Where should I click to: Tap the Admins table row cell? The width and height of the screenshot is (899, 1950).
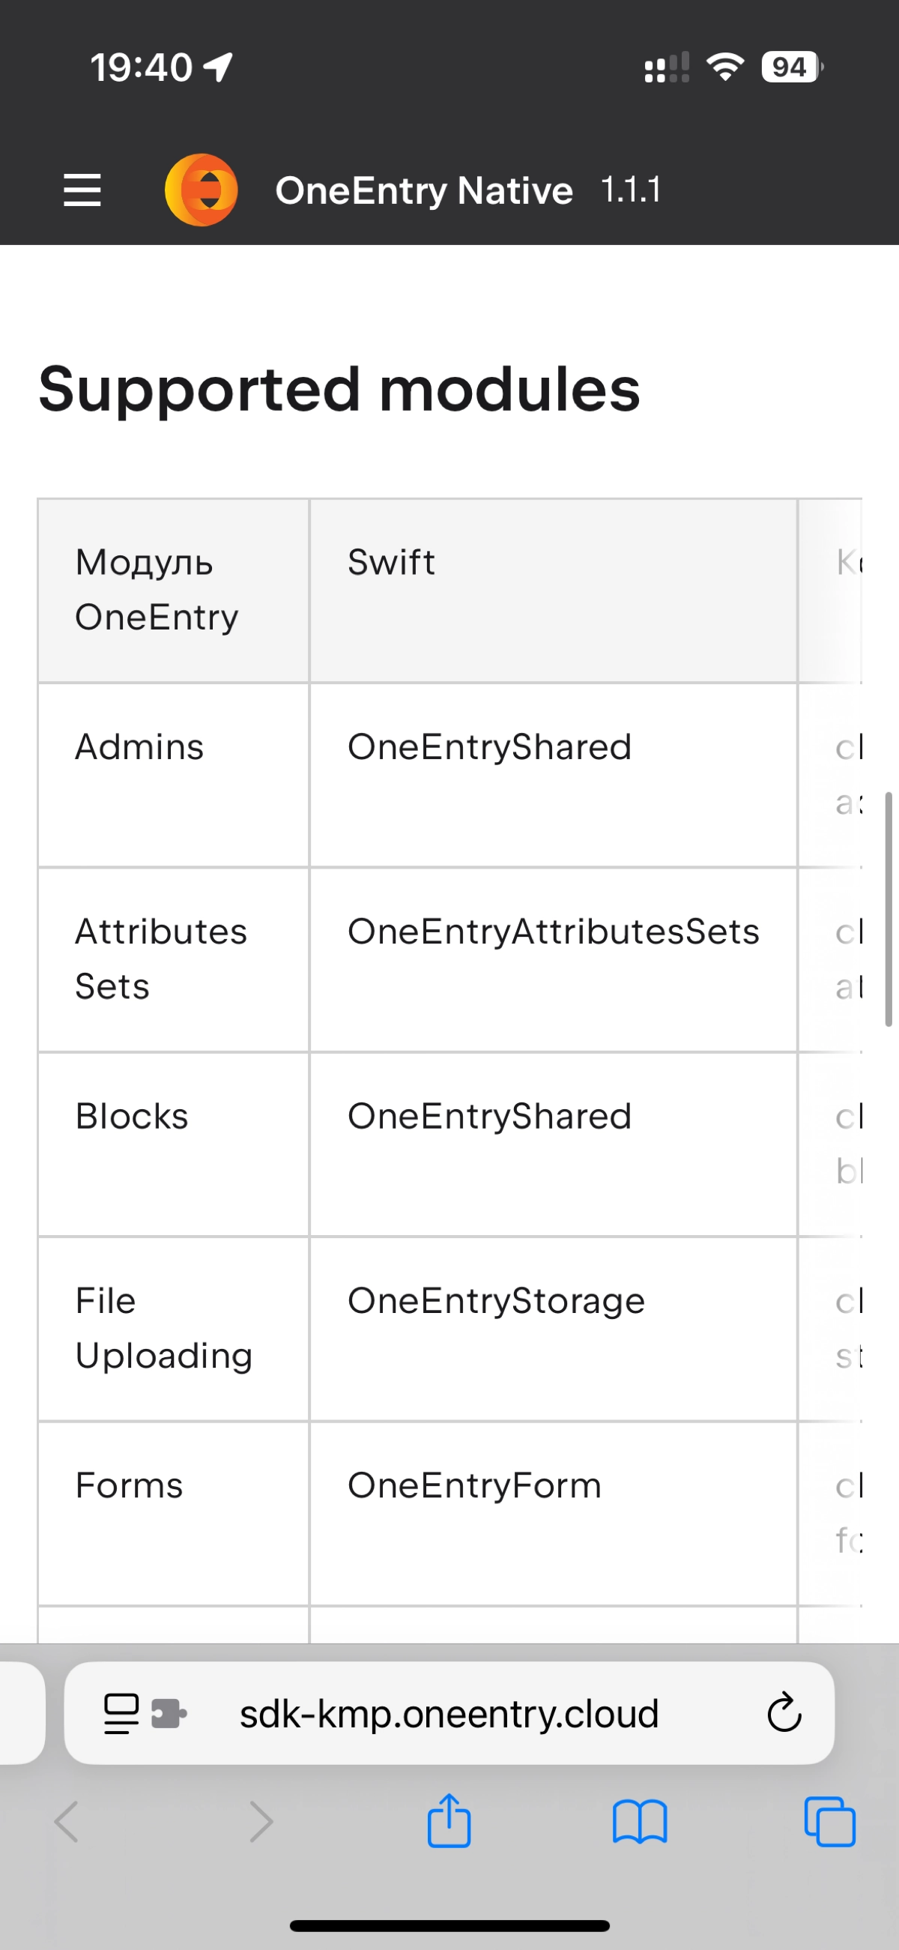[173, 775]
